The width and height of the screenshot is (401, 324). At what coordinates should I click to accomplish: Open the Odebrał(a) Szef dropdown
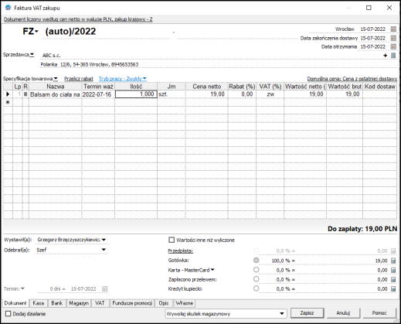pyautogui.click(x=104, y=250)
